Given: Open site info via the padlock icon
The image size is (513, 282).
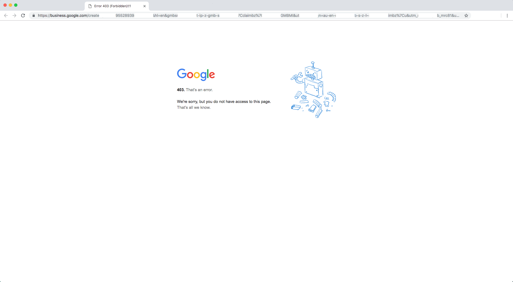Looking at the screenshot, I should pos(34,16).
